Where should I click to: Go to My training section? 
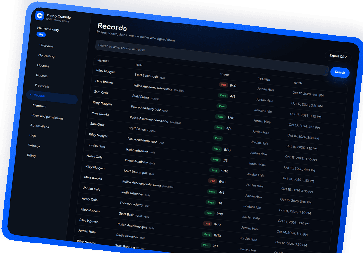pyautogui.click(x=46, y=56)
